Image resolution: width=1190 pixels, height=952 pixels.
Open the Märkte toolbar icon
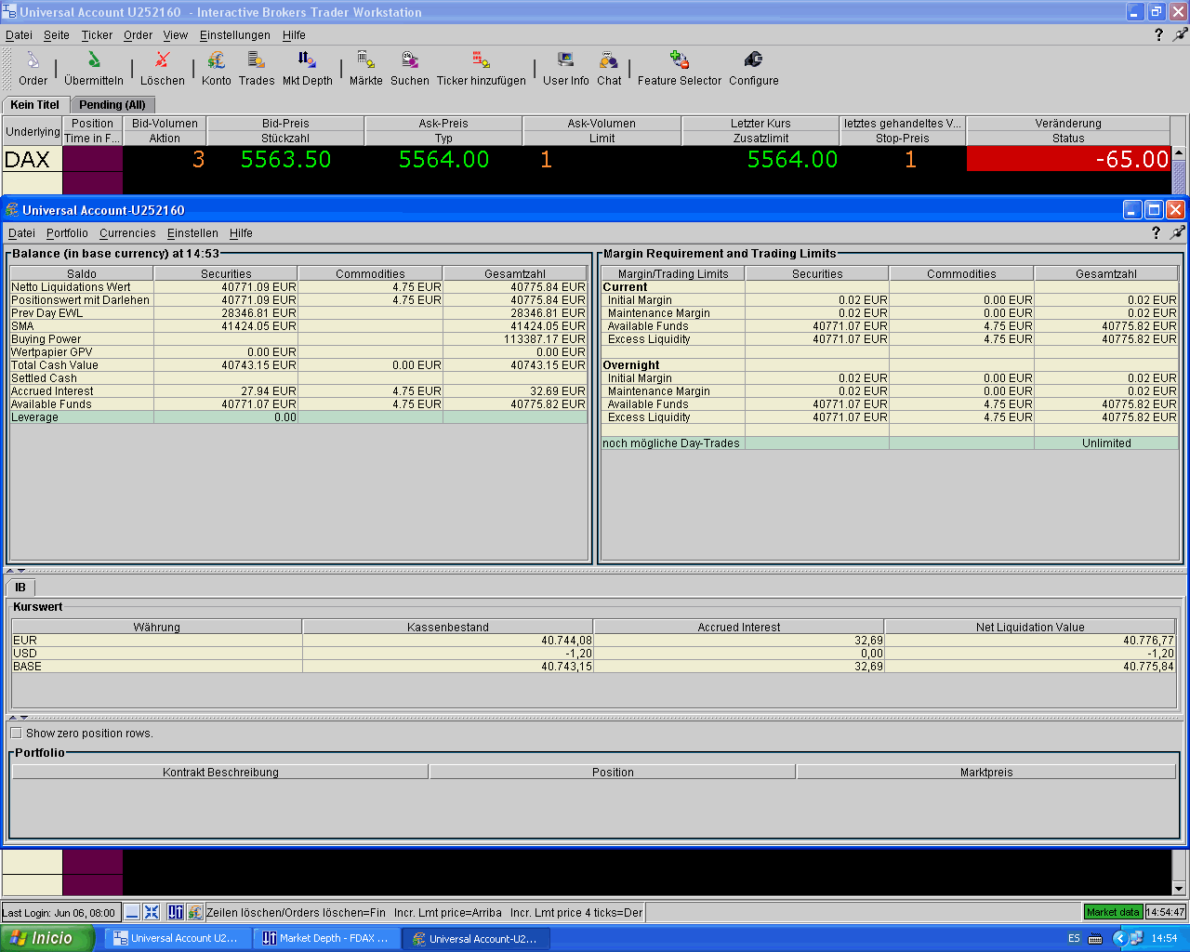[366, 60]
